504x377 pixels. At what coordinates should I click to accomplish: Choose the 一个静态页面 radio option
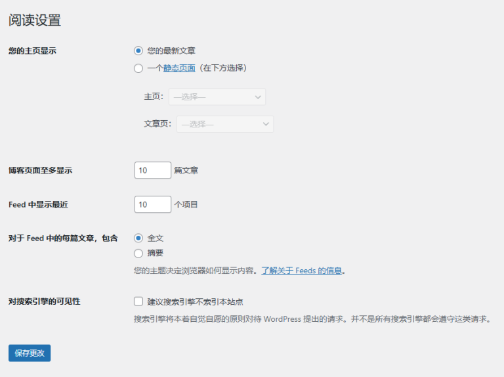[x=138, y=68]
